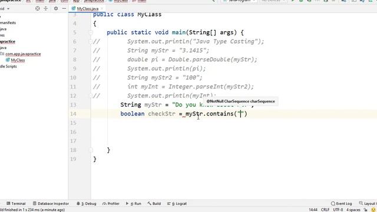377x212 pixels.
Task: Click the fold marker at line 18 closing brace
Action: click(91, 150)
